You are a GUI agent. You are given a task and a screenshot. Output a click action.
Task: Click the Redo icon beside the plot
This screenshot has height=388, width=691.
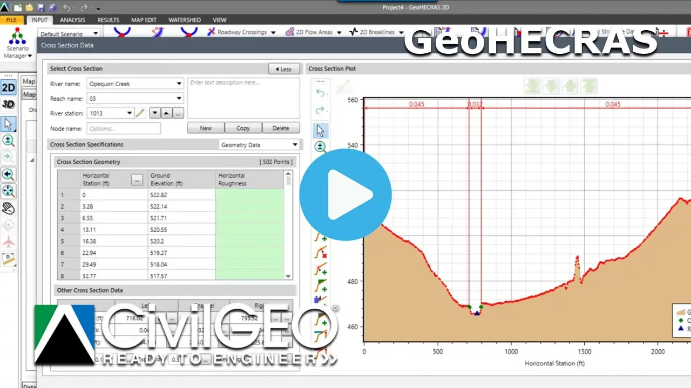321,109
